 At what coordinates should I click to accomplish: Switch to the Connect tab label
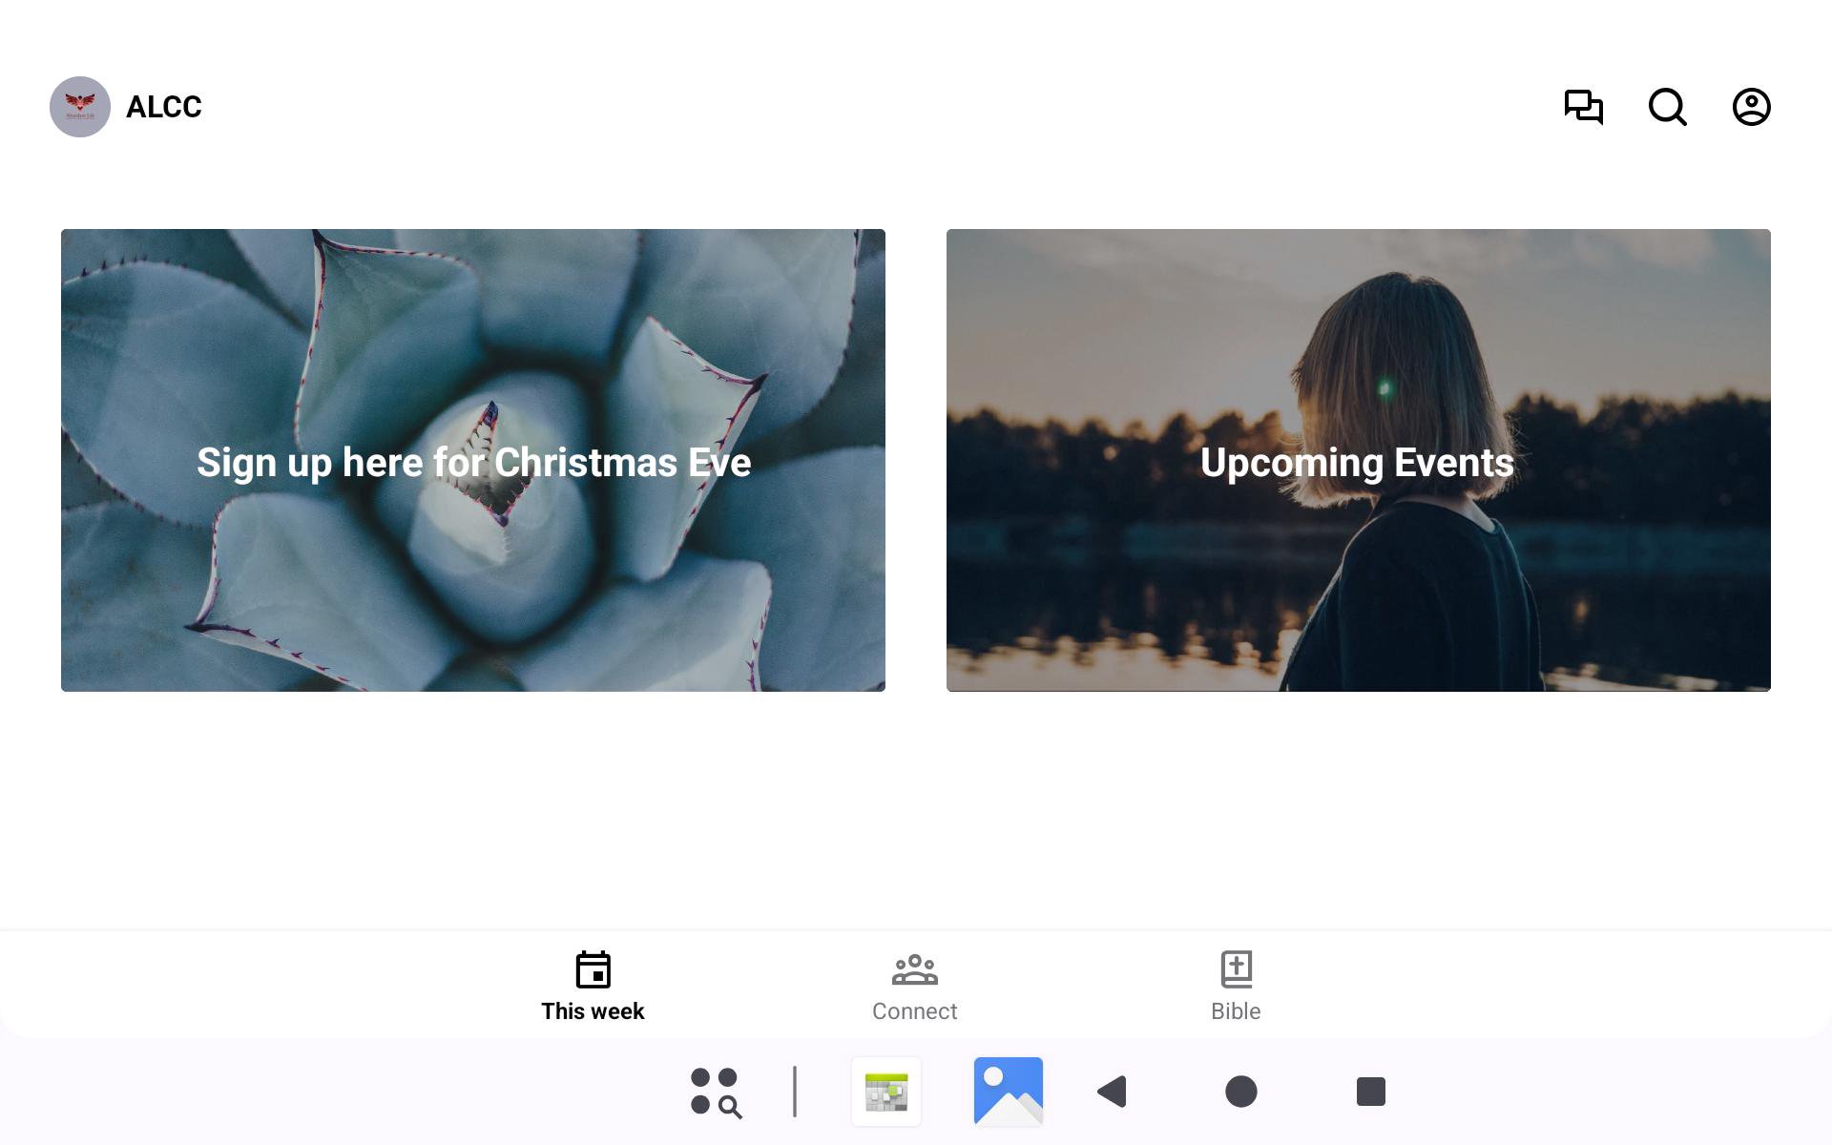coord(914,1011)
